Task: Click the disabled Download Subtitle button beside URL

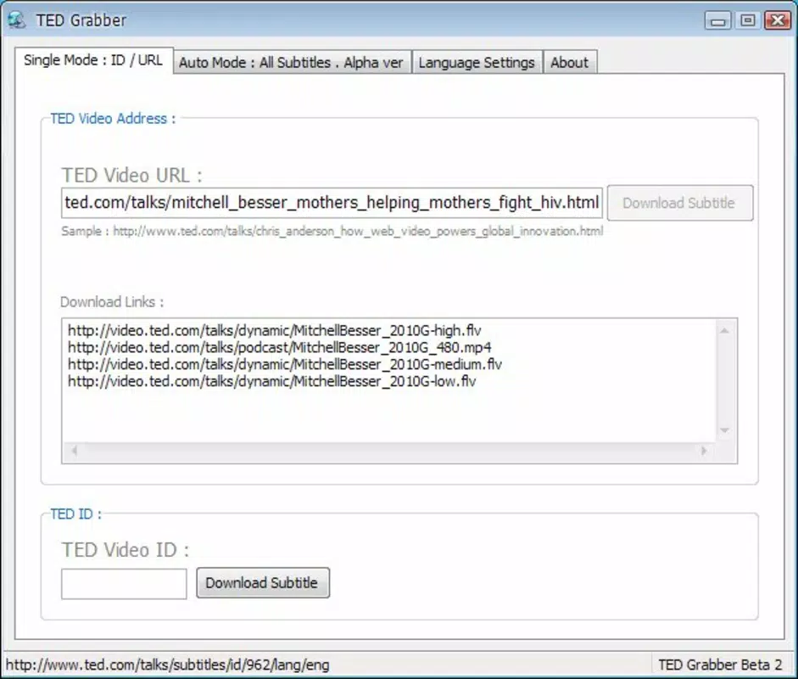Action: point(680,203)
